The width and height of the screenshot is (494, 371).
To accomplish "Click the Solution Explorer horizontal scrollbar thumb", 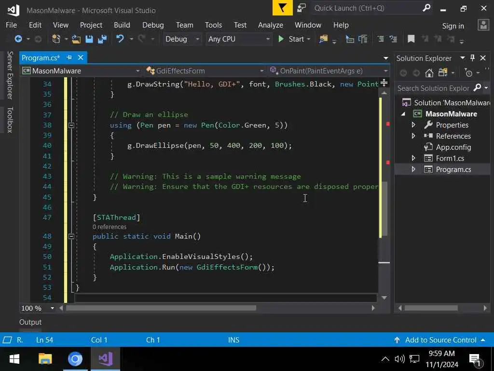I will (431, 308).
